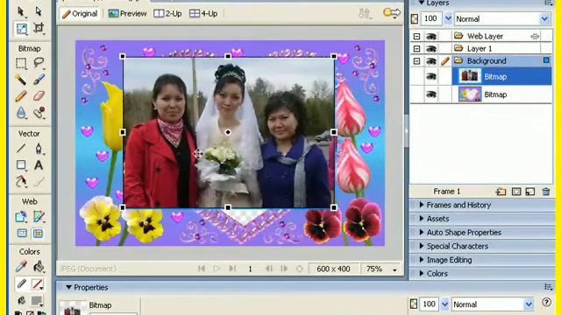Click the Add Mask icon

pos(516,192)
